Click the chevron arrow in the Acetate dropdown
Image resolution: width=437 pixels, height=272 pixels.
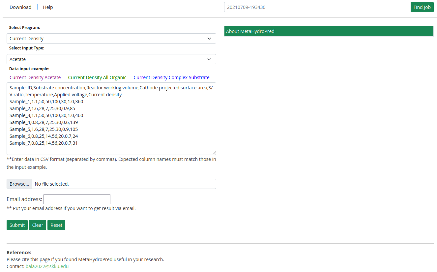coord(209,59)
